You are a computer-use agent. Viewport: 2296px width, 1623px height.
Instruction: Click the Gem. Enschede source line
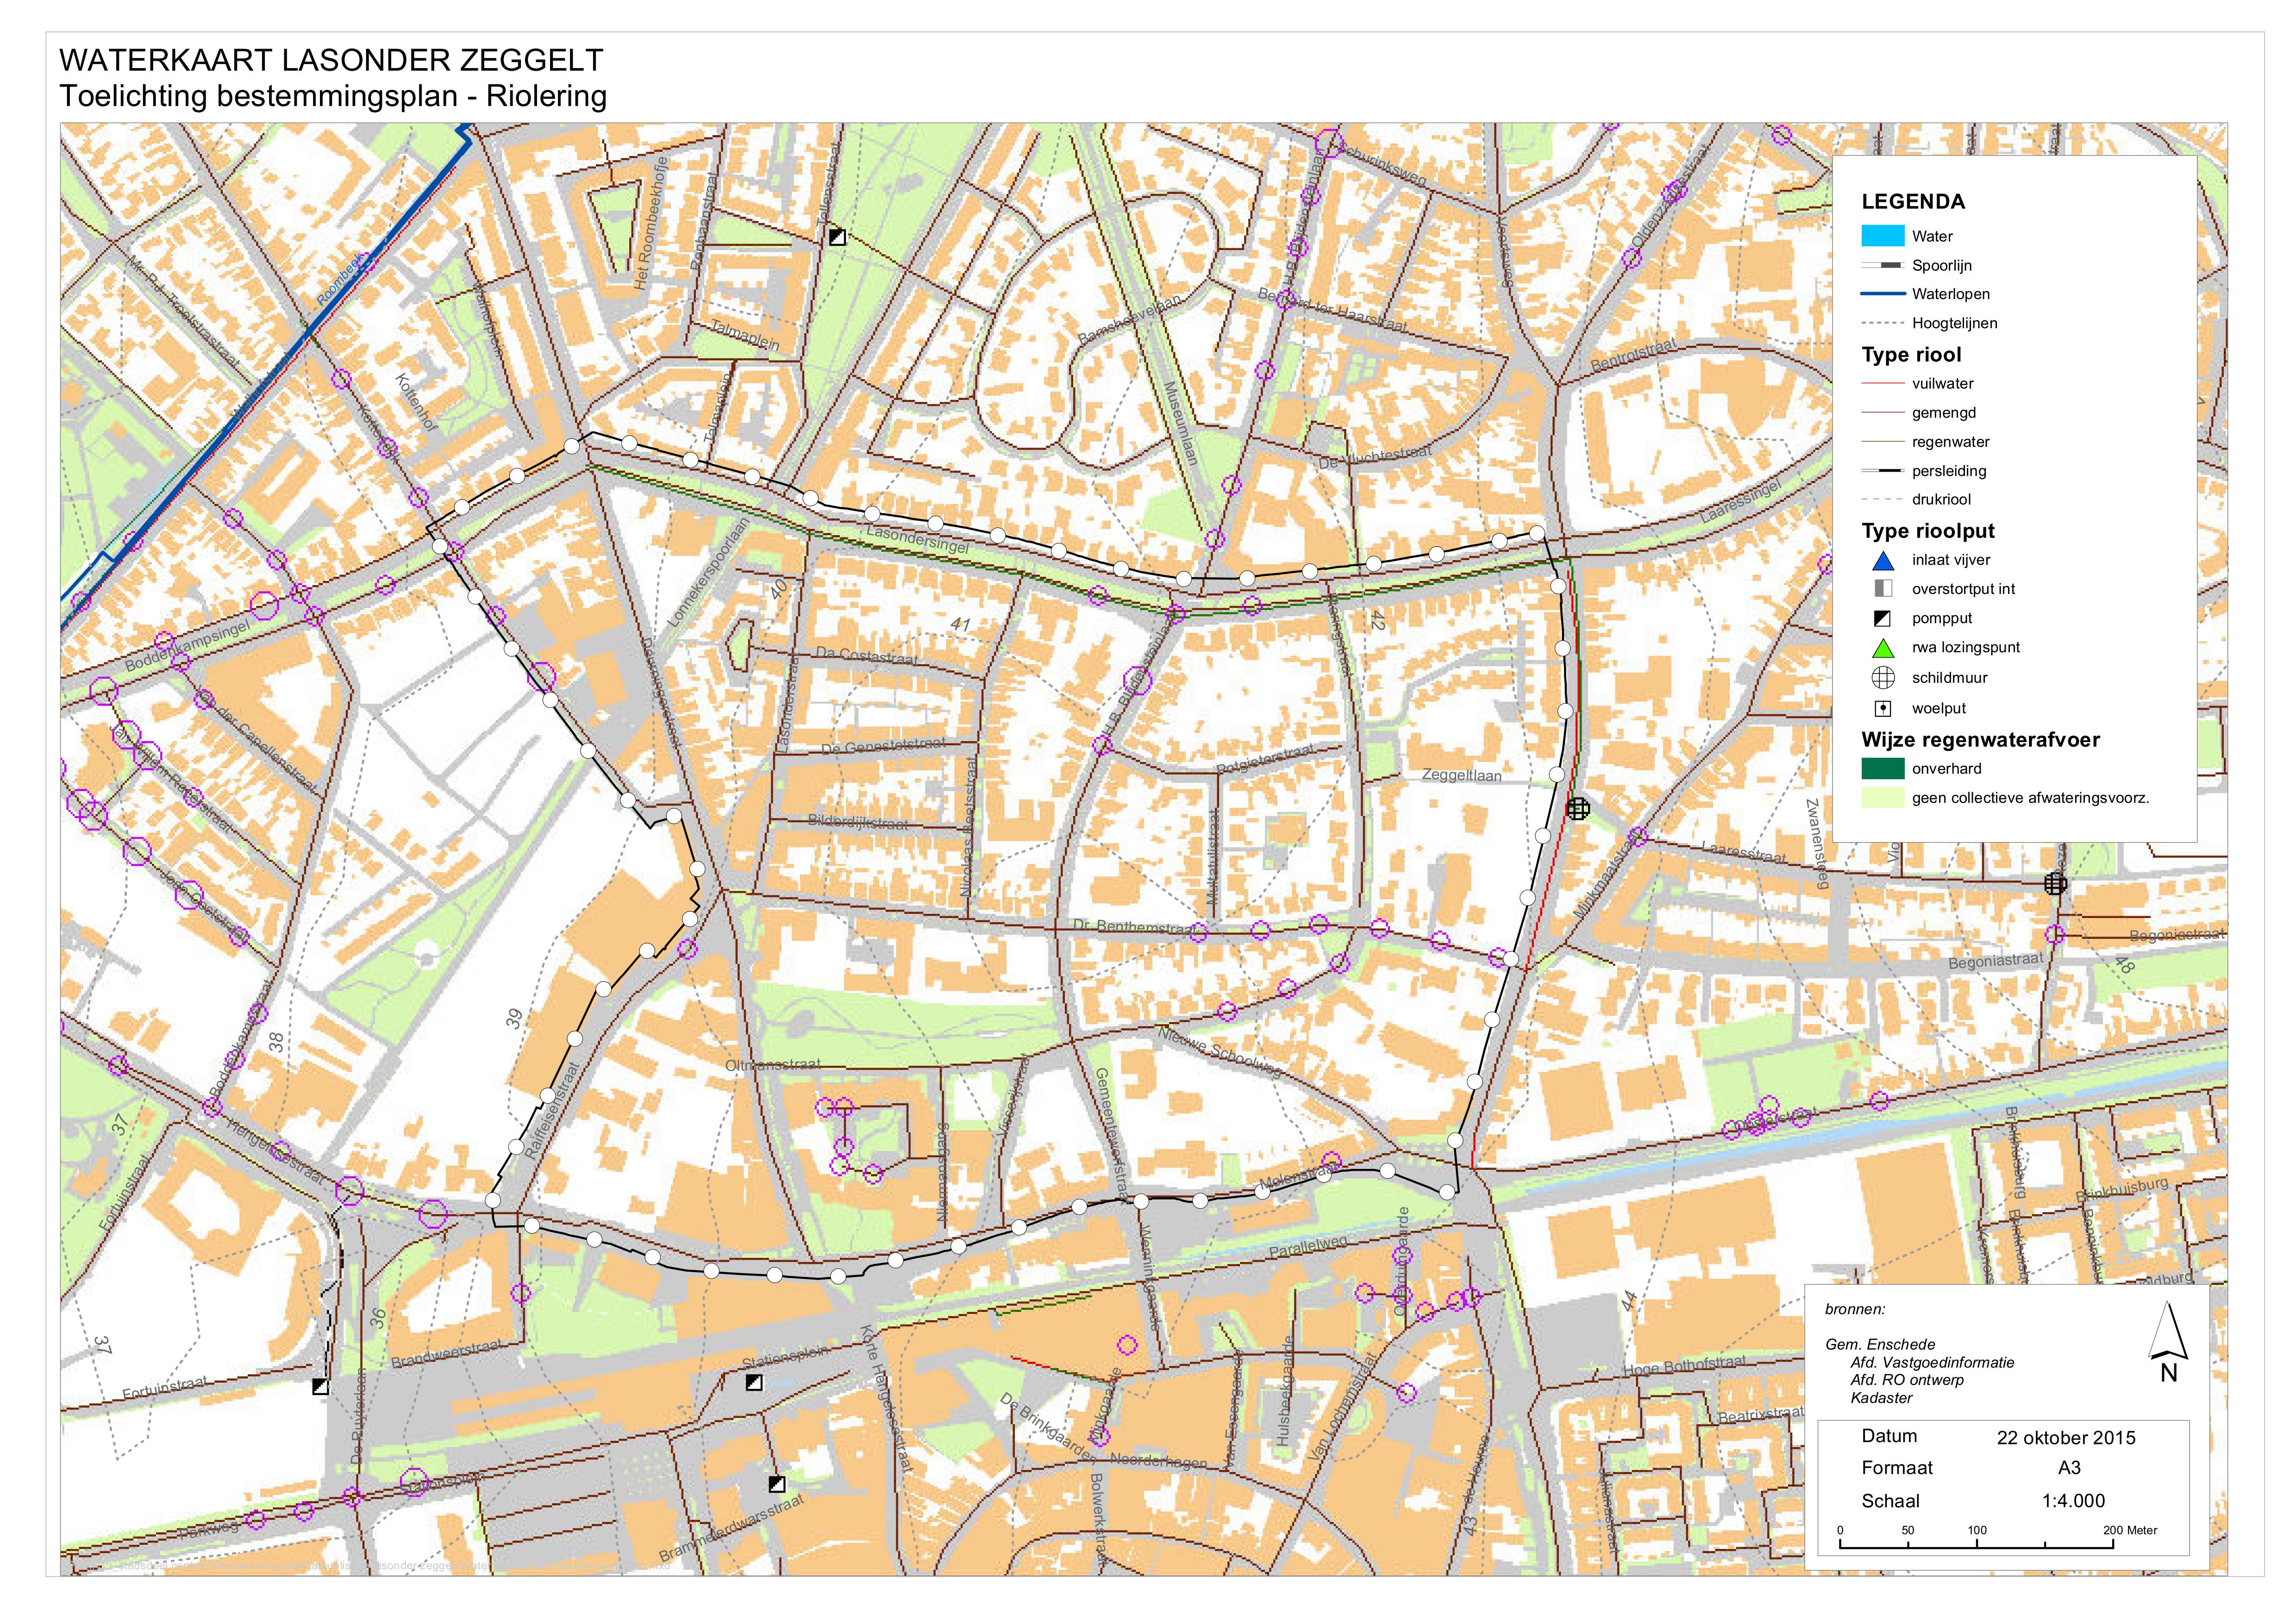1880,1345
